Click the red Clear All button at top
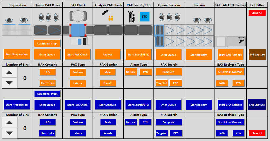This screenshot has height=141, width=270. click(257, 13)
